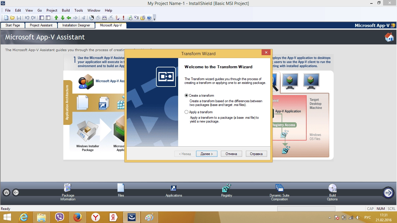397x223 pixels.
Task: Open the Build menu
Action: tap(66, 10)
